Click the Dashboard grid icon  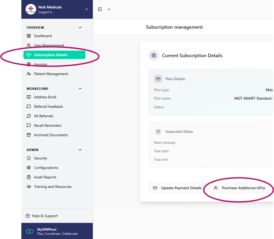click(x=29, y=36)
